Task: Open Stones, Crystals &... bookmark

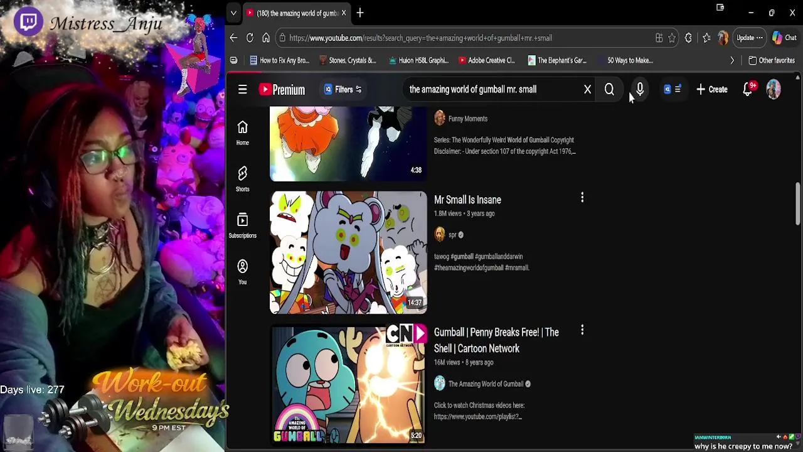Action: coord(348,60)
